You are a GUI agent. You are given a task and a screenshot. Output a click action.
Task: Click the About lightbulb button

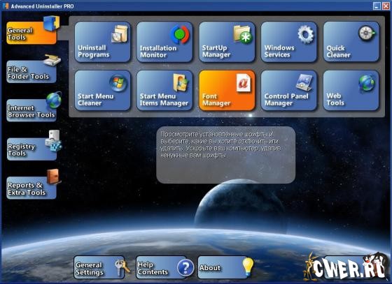[223, 267]
